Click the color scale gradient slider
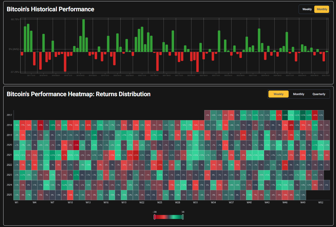The image size is (336, 227). click(168, 217)
